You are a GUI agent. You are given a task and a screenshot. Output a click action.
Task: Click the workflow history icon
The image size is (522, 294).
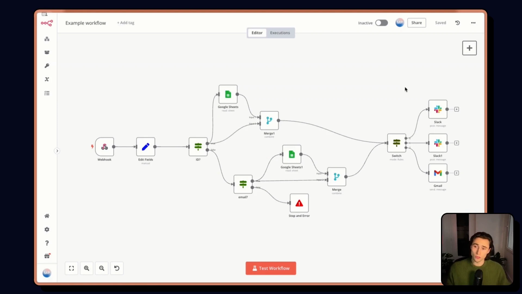coord(458,23)
